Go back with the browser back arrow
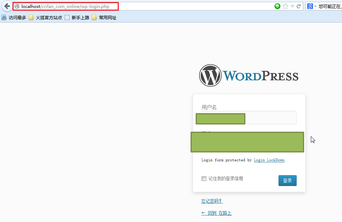Screen dimensions: 342x222 (7, 6)
